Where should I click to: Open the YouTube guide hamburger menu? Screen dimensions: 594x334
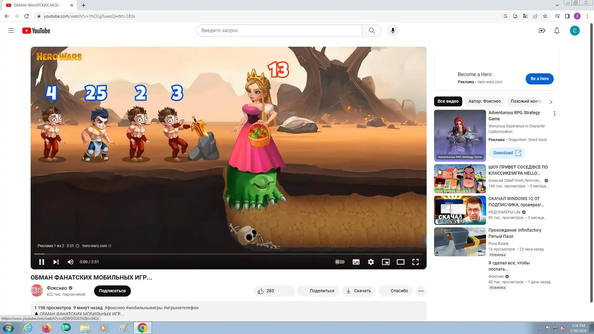[11, 31]
